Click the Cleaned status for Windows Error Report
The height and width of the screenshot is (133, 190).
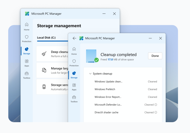tap(153, 97)
